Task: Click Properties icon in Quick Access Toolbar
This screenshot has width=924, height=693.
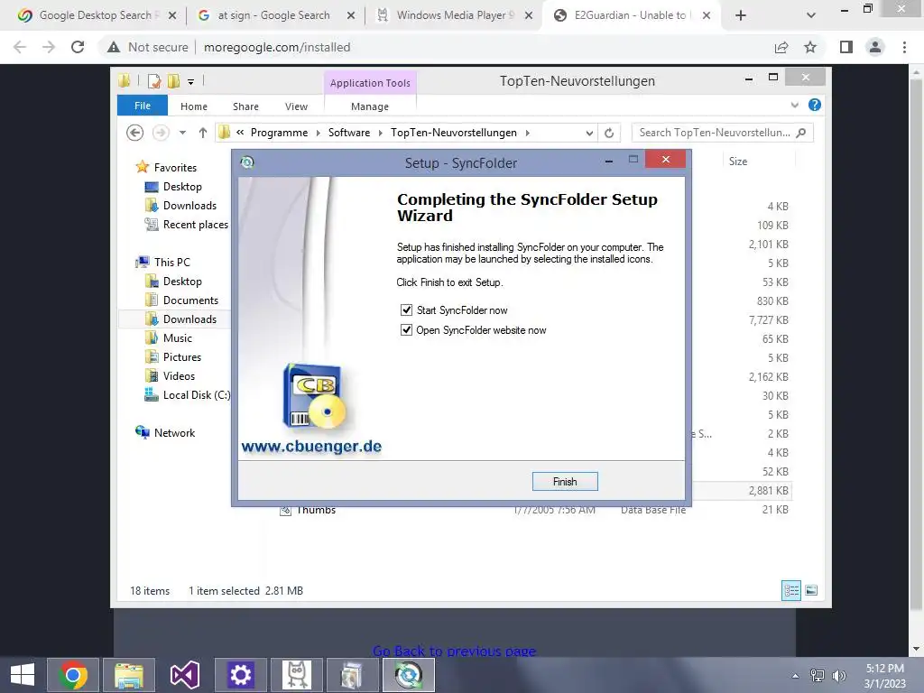Action: point(153,81)
